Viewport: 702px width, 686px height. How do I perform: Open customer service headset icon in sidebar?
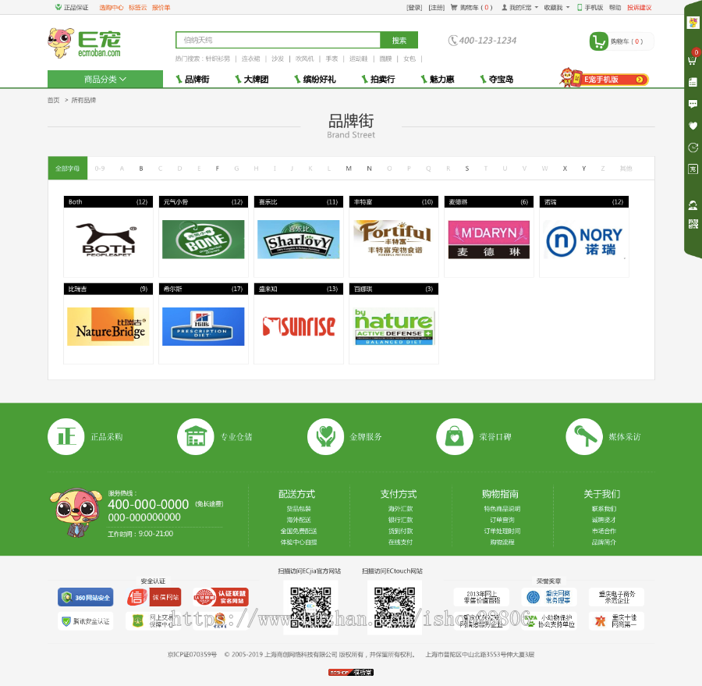(693, 205)
